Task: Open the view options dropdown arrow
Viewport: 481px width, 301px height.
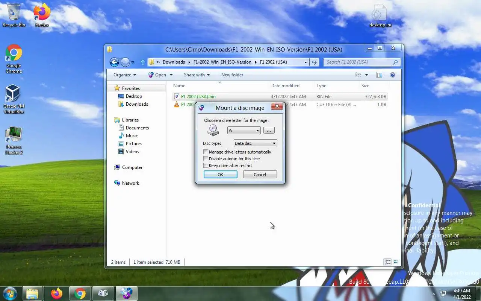Action: coord(366,75)
